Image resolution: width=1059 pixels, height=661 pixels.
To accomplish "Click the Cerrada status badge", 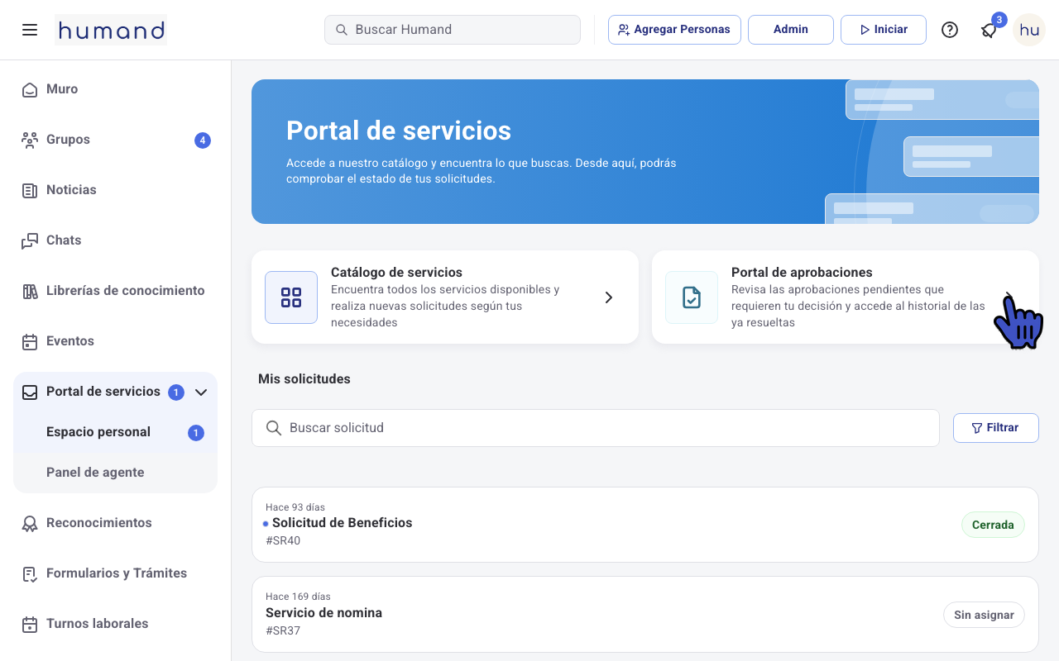I will click(x=993, y=525).
